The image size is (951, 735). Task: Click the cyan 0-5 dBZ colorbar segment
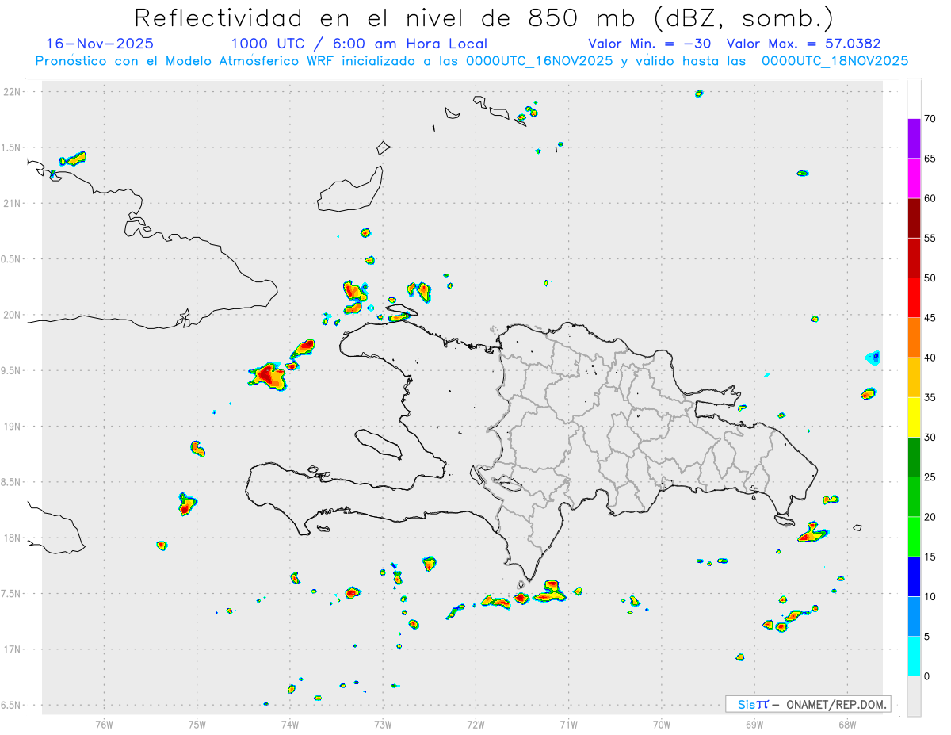point(914,657)
